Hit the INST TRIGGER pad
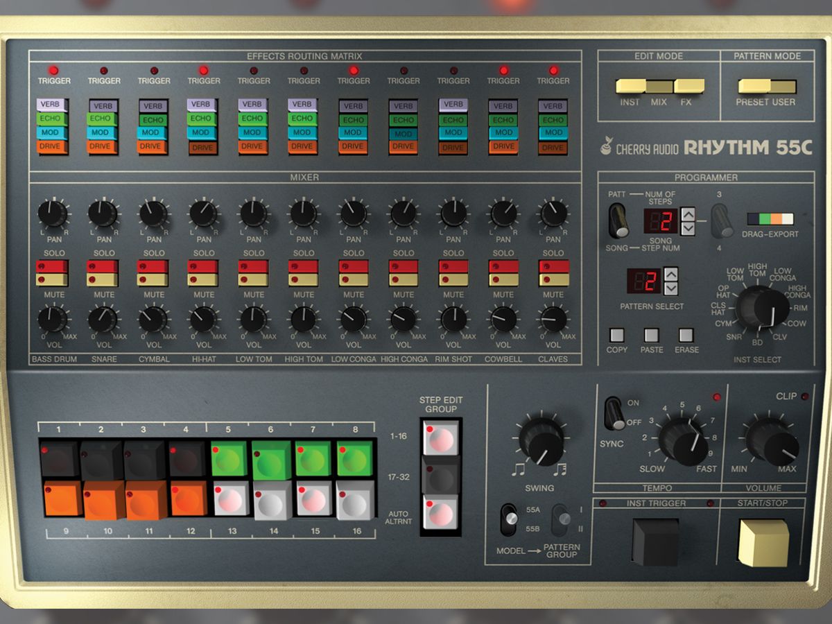Viewport: 832px width, 624px height. (655, 541)
